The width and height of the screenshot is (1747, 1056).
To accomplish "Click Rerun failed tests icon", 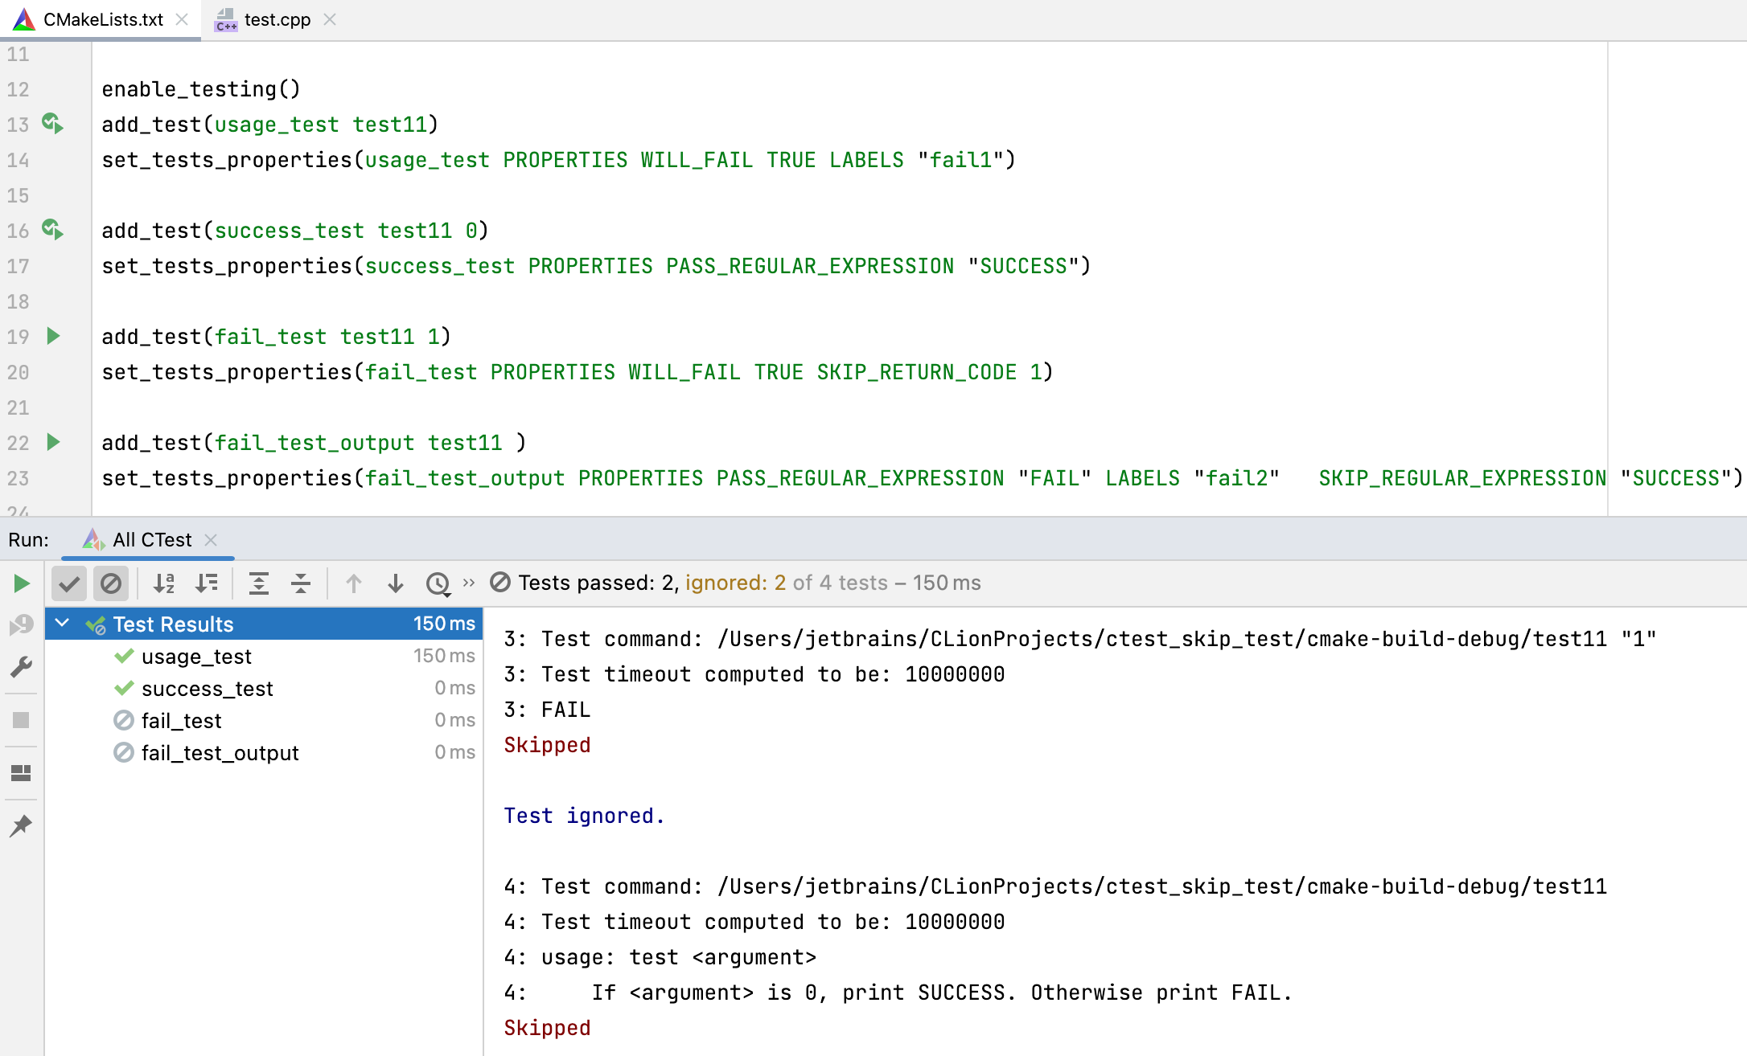I will click(x=22, y=625).
